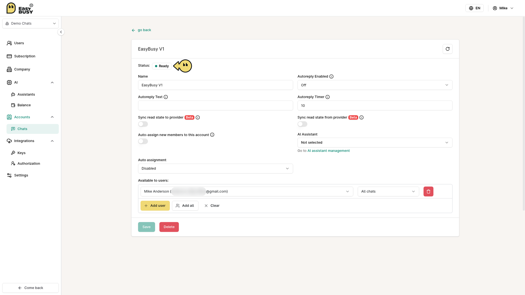This screenshot has height=295, width=525.
Task: Collapse the Accounts section
Action: pyautogui.click(x=52, y=117)
